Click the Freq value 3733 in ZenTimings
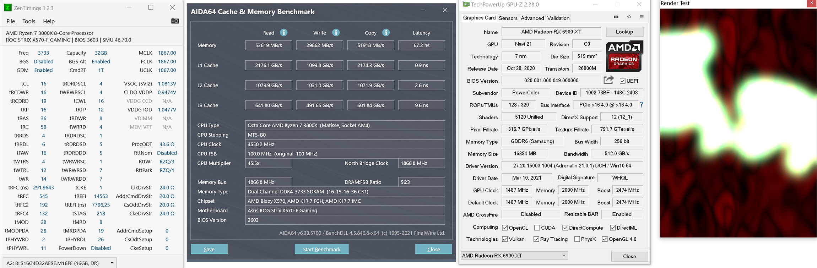817x268 pixels. pyautogui.click(x=43, y=53)
